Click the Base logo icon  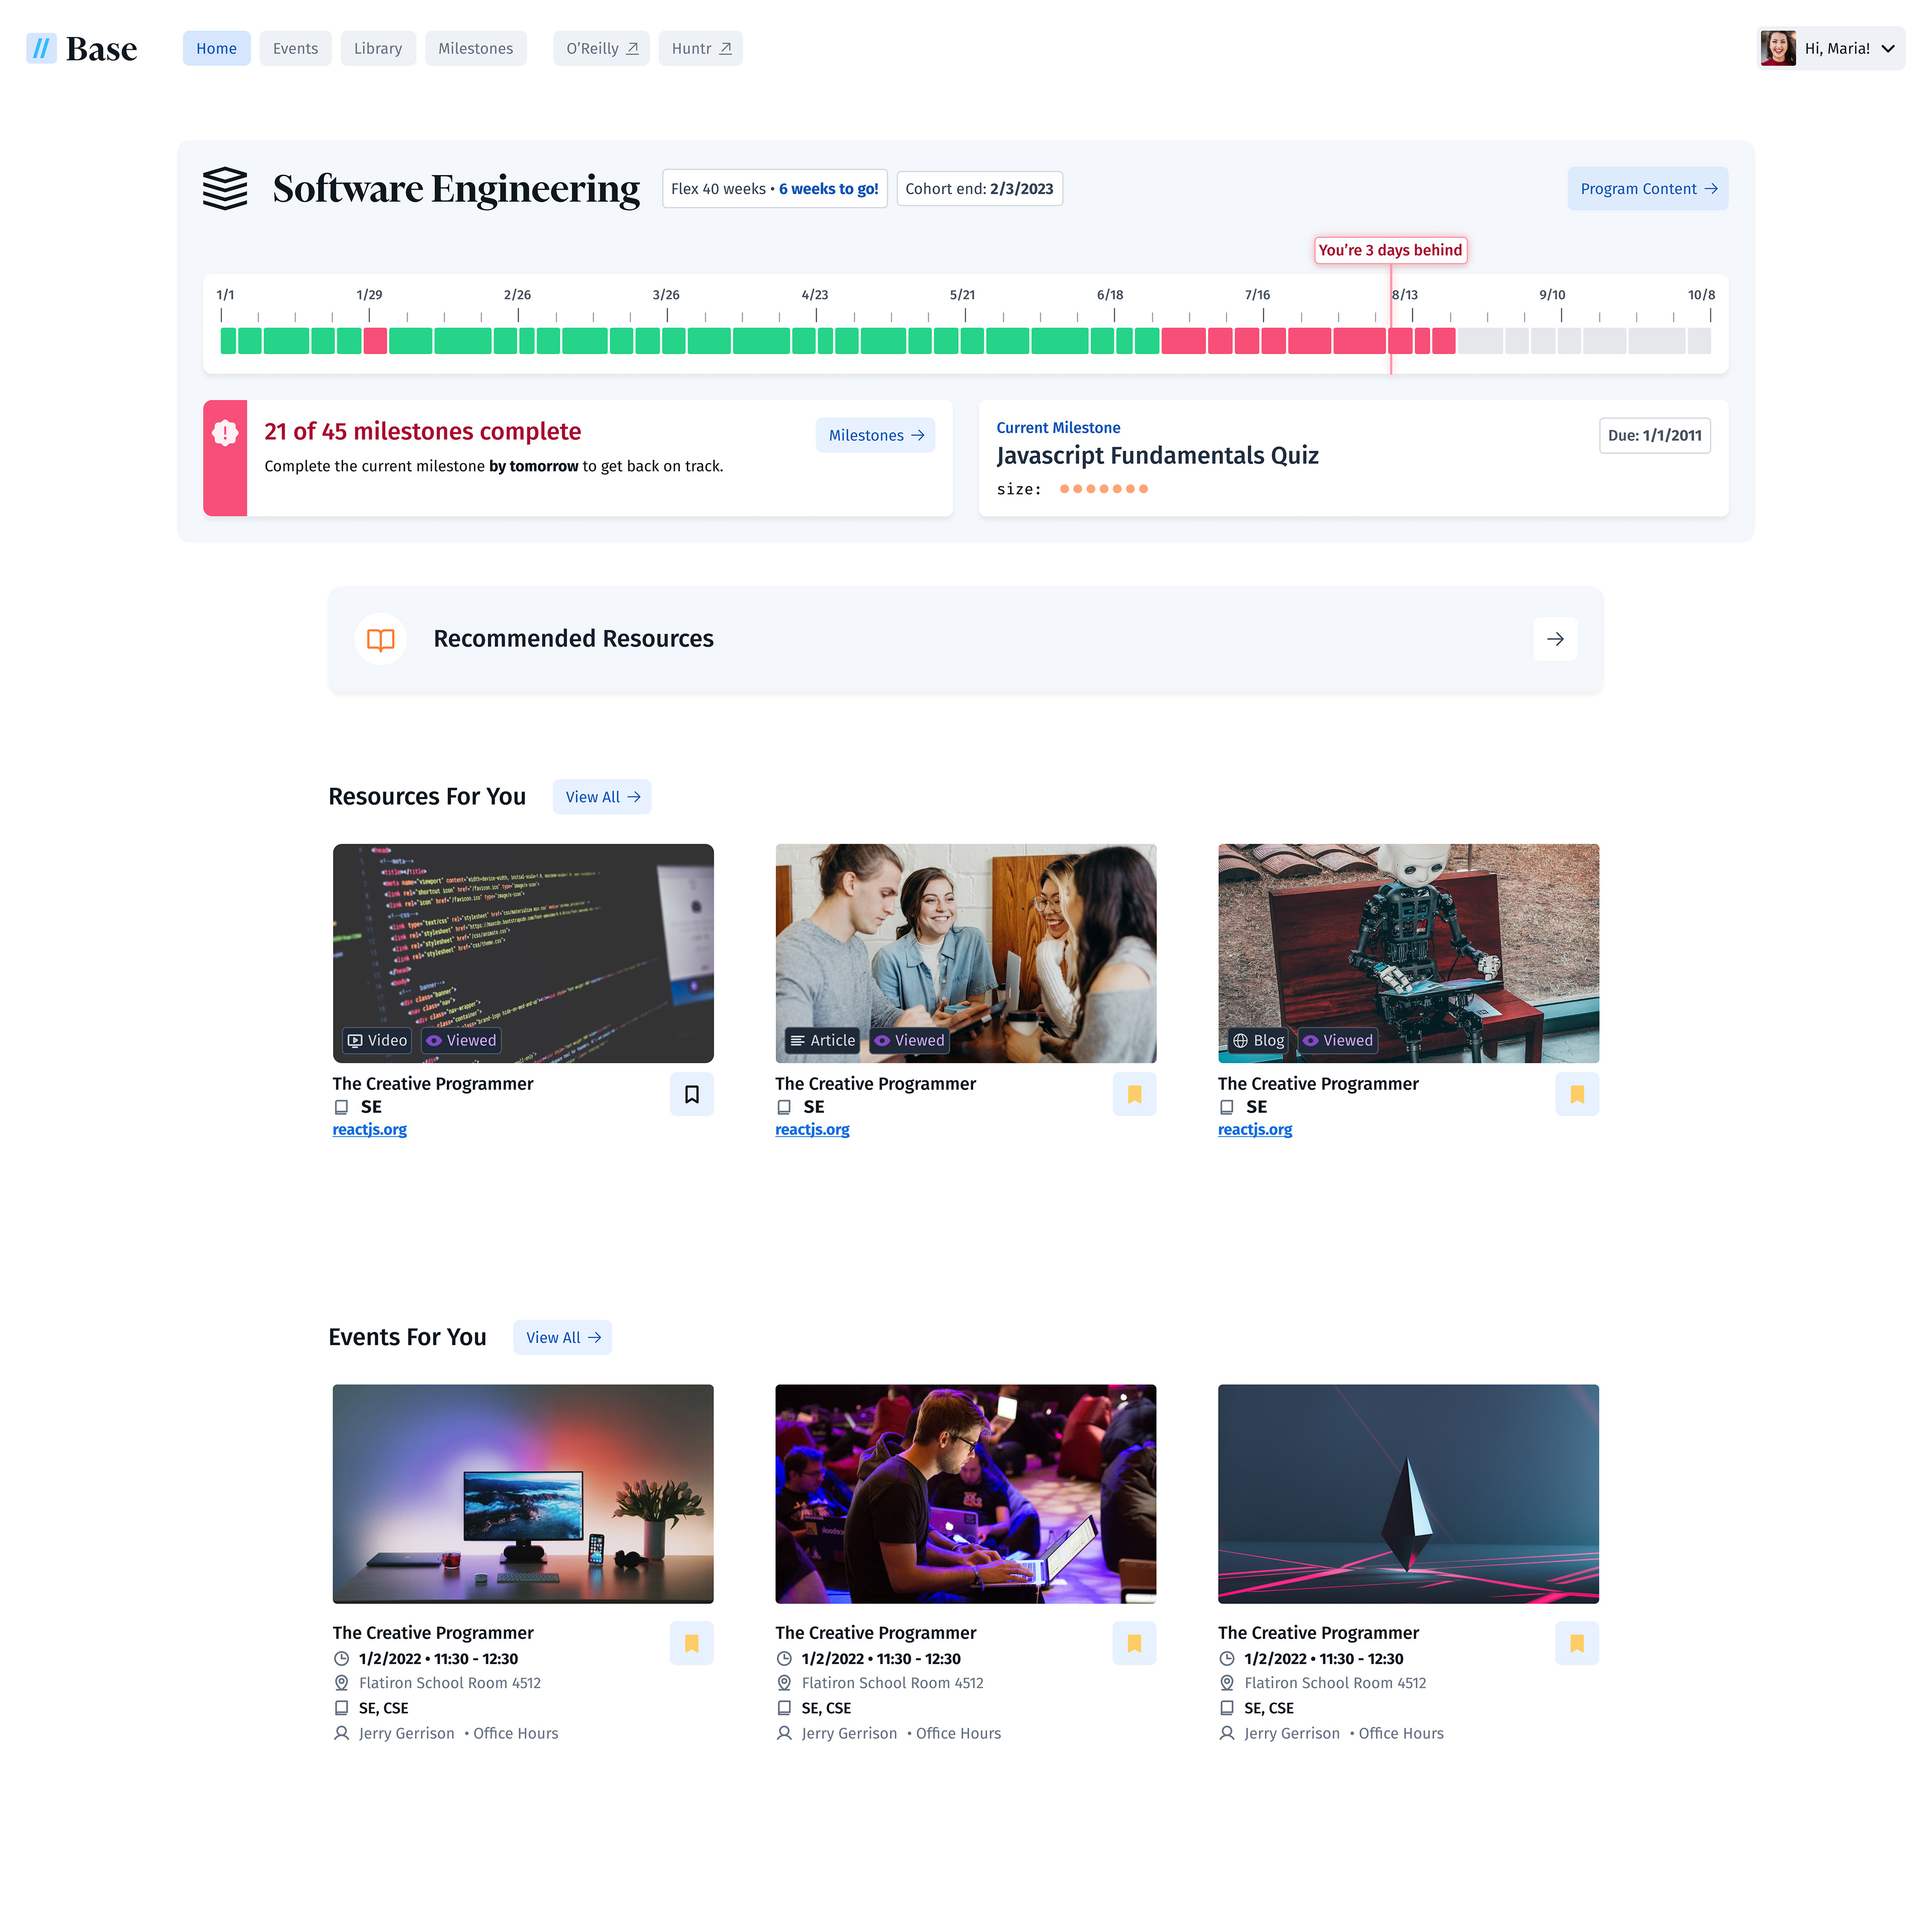[41, 48]
